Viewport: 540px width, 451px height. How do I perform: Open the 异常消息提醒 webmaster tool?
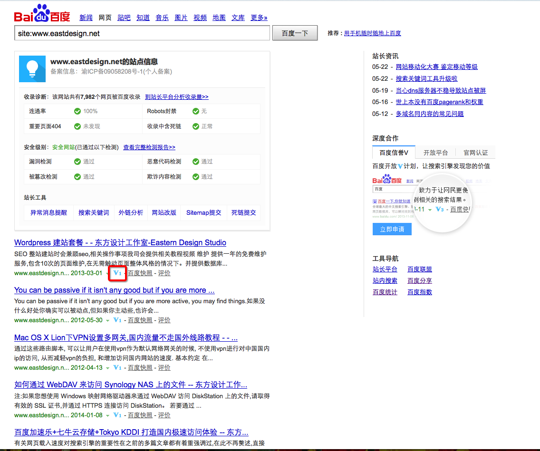48,213
